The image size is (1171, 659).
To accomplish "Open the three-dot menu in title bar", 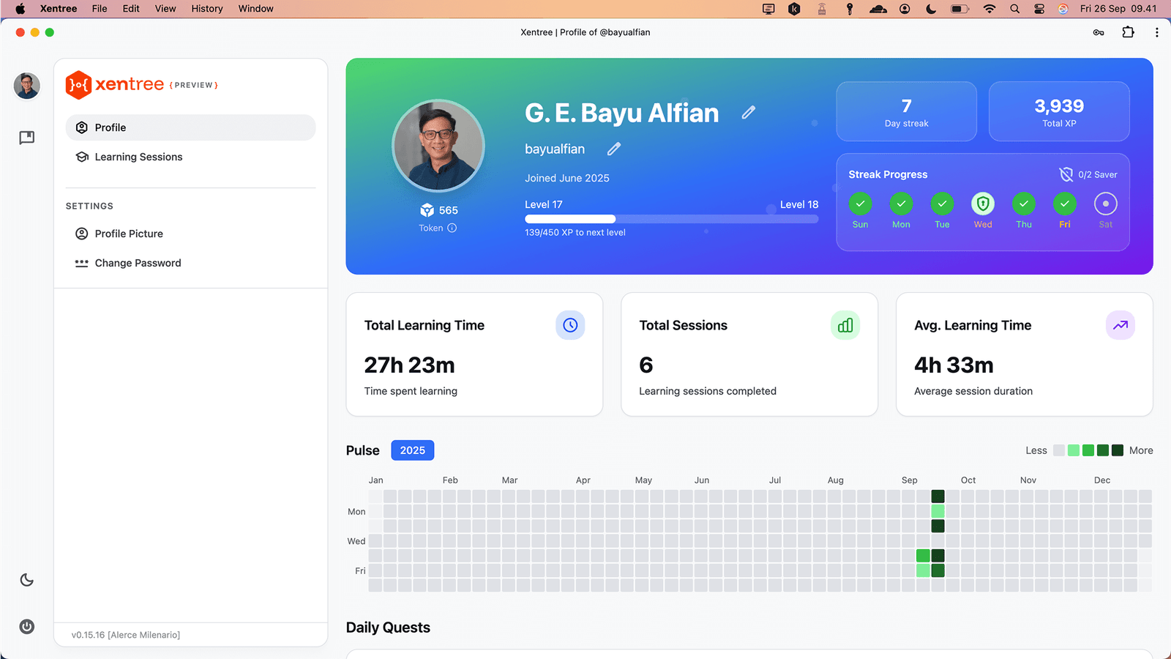I will click(1156, 32).
